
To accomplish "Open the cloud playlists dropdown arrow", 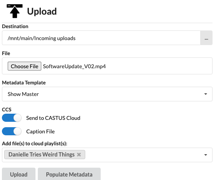I will pyautogui.click(x=206, y=155).
